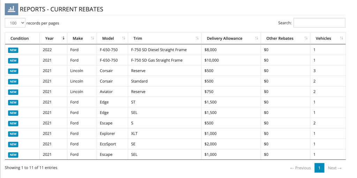This screenshot has height=178, width=357.
Task: Click NEW badge on 2022 F-750 Diesel row
Action: [13, 50]
